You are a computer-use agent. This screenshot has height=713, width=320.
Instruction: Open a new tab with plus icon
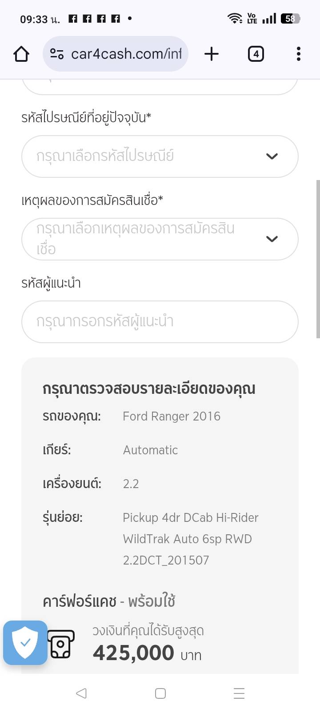pyautogui.click(x=212, y=54)
